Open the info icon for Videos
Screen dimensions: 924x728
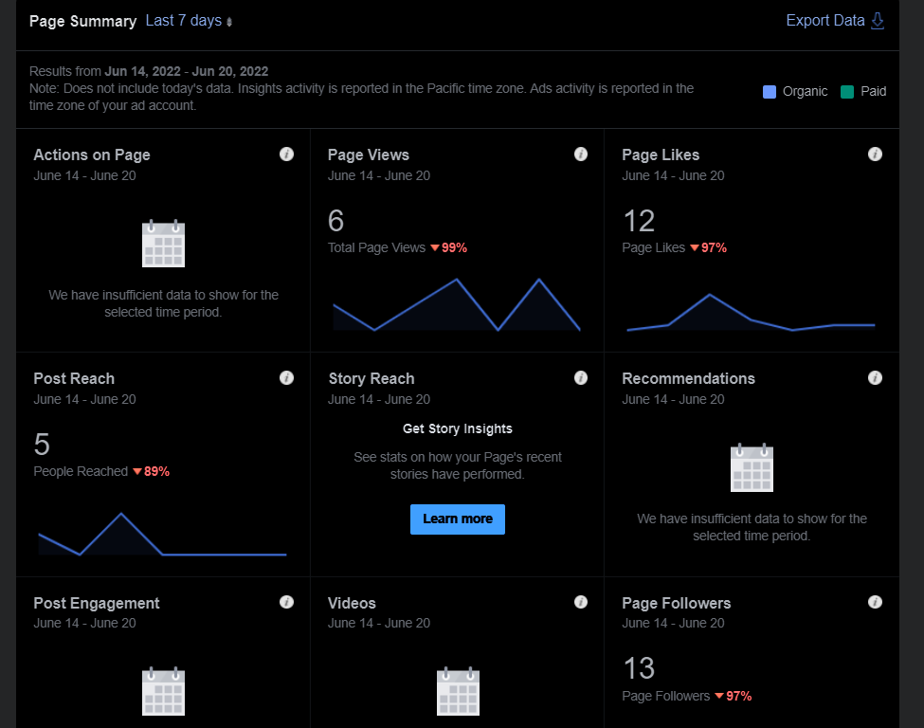tap(580, 602)
